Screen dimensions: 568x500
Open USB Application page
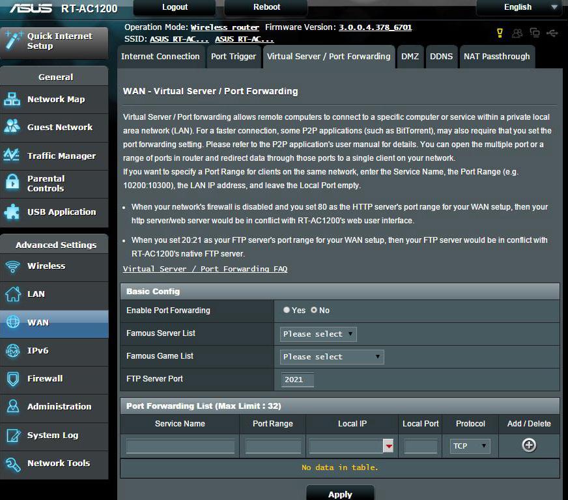click(x=54, y=212)
